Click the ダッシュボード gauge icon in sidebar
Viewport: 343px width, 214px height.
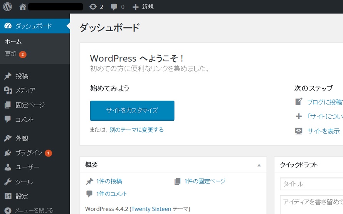[x=8, y=26]
